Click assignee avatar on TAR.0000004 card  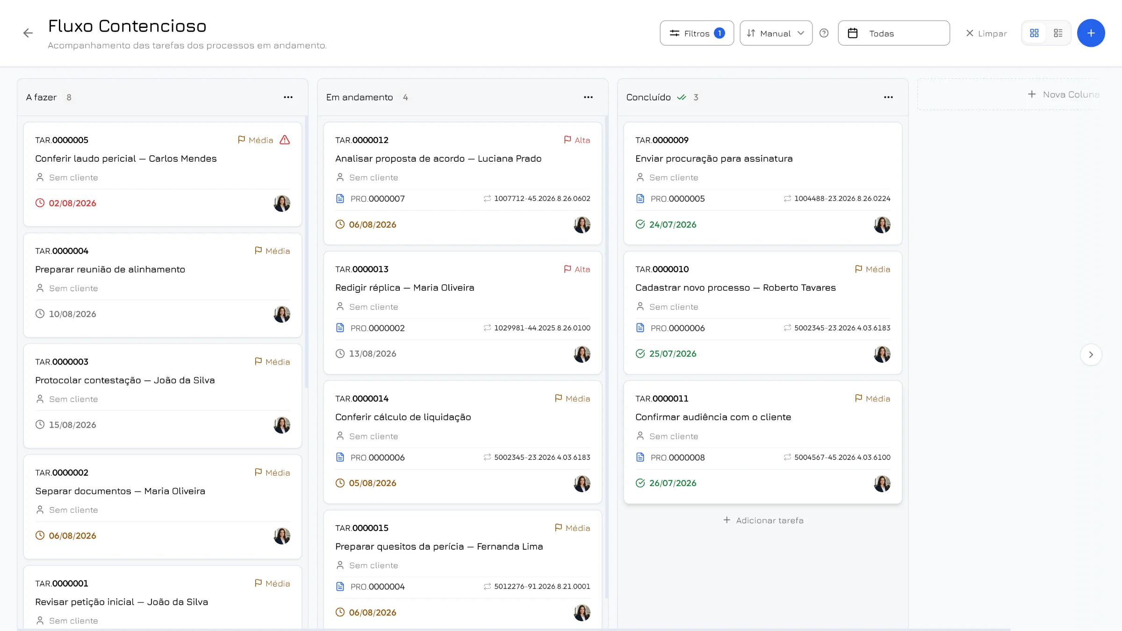(x=282, y=314)
